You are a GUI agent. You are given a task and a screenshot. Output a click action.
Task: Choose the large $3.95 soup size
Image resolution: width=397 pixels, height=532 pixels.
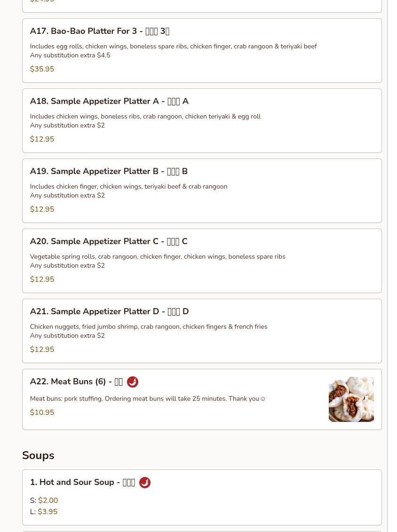pyautogui.click(x=44, y=511)
